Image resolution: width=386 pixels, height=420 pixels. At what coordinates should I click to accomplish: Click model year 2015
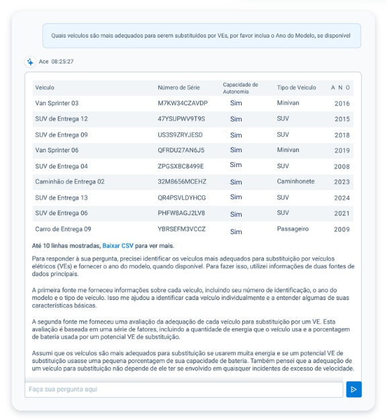tap(342, 119)
